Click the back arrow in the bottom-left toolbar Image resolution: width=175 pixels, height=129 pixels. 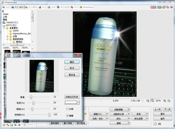click(15, 125)
